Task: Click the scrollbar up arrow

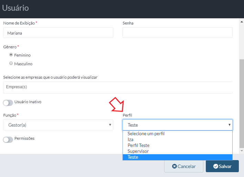Action: (x=242, y=22)
